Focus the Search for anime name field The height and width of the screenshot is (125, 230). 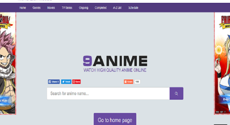108,93
